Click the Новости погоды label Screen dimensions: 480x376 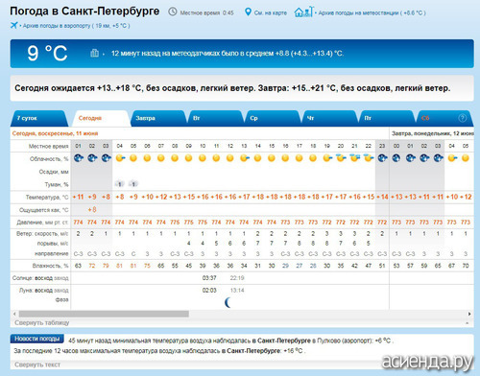tap(37, 339)
